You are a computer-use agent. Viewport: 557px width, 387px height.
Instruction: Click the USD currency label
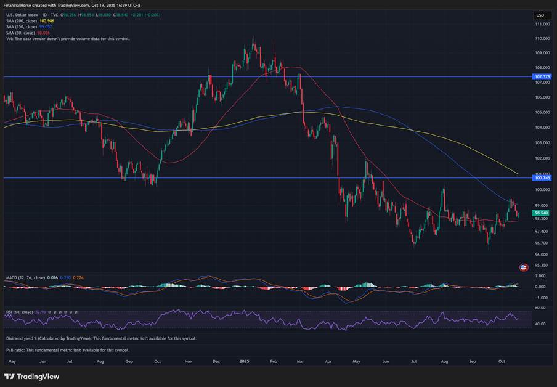(x=540, y=15)
